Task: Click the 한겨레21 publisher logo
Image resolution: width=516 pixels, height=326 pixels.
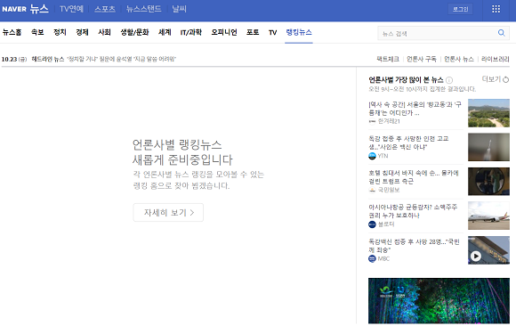Action: (372, 122)
